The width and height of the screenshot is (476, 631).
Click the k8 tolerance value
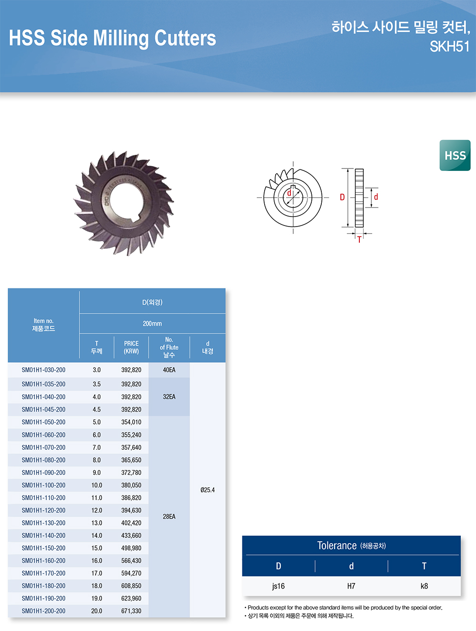pos(424,586)
